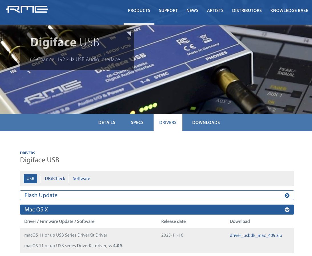Open the ARTISTS page
The image size is (312, 256).
click(215, 11)
